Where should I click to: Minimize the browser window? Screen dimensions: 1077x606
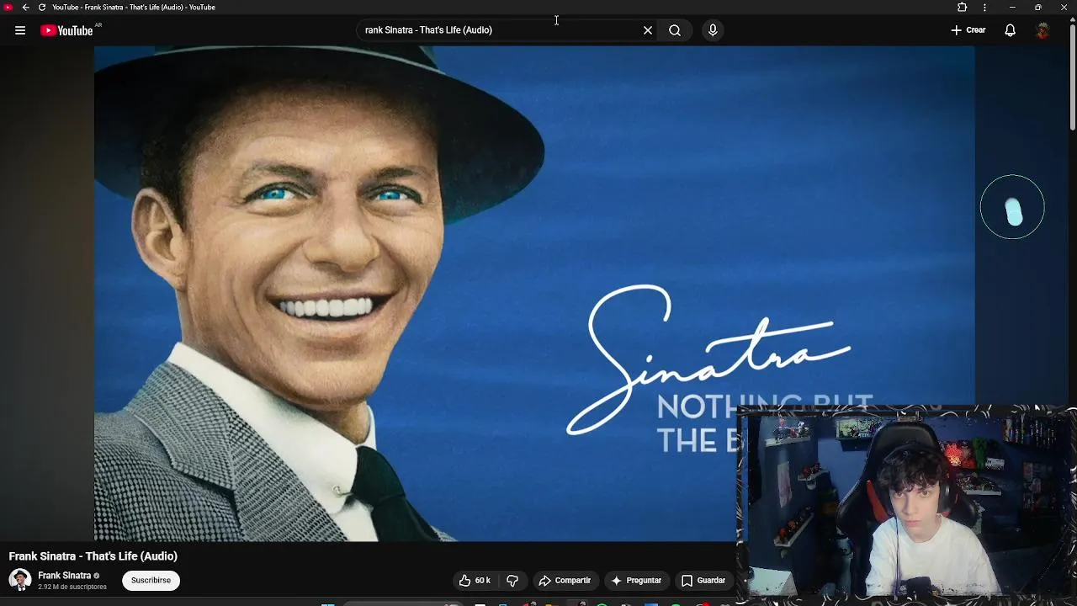1012,8
